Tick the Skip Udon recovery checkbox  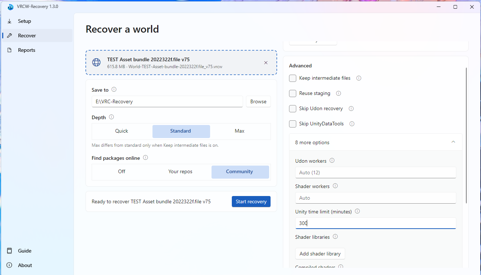293,109
